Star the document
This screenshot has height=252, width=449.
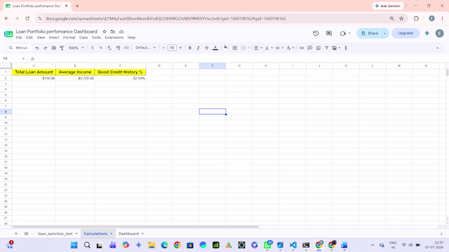[105, 31]
